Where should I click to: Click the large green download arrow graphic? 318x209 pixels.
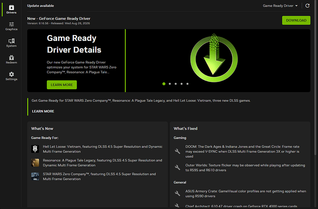(x=214, y=58)
